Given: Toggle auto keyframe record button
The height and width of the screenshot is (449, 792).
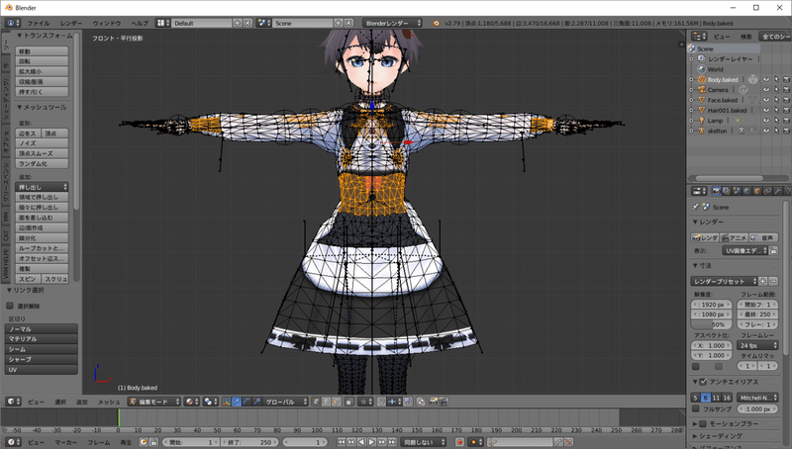Looking at the screenshot, I should click(459, 442).
